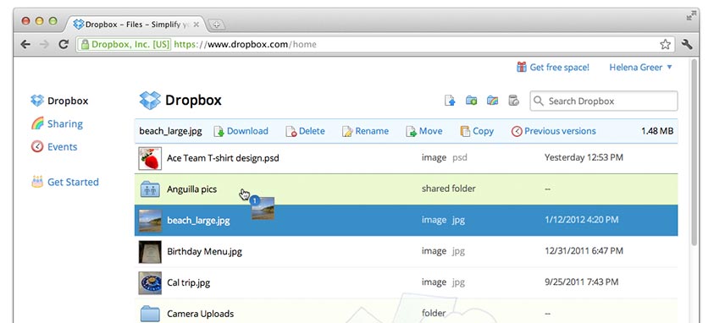Click the rainbow Share a folder icon
Image resolution: width=714 pixels, height=323 pixels.
[x=492, y=101]
